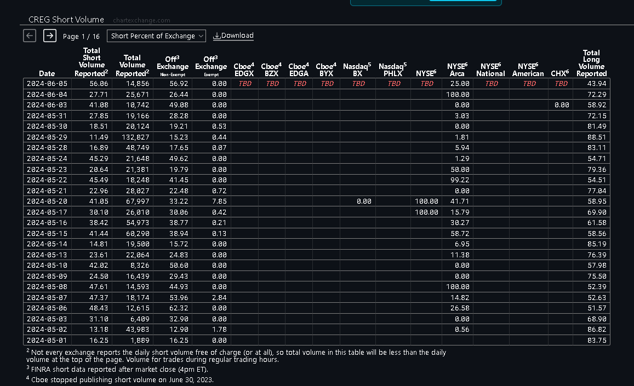Image resolution: width=634 pixels, height=386 pixels.
Task: Click Off Exchange Exempt value 7.85
Action: tap(219, 201)
